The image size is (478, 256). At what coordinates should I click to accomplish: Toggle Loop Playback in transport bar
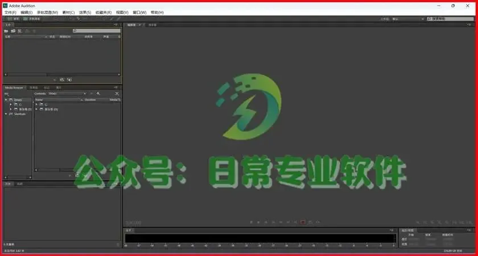pos(310,223)
